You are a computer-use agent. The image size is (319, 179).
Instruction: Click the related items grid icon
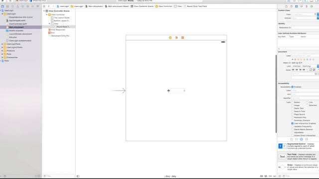point(44,6)
